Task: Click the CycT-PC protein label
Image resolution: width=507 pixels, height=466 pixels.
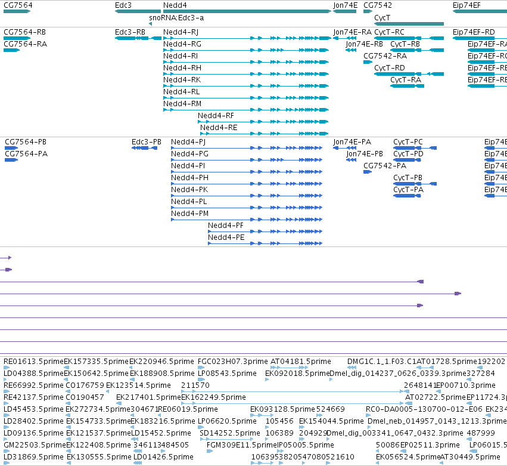Action: pyautogui.click(x=408, y=142)
